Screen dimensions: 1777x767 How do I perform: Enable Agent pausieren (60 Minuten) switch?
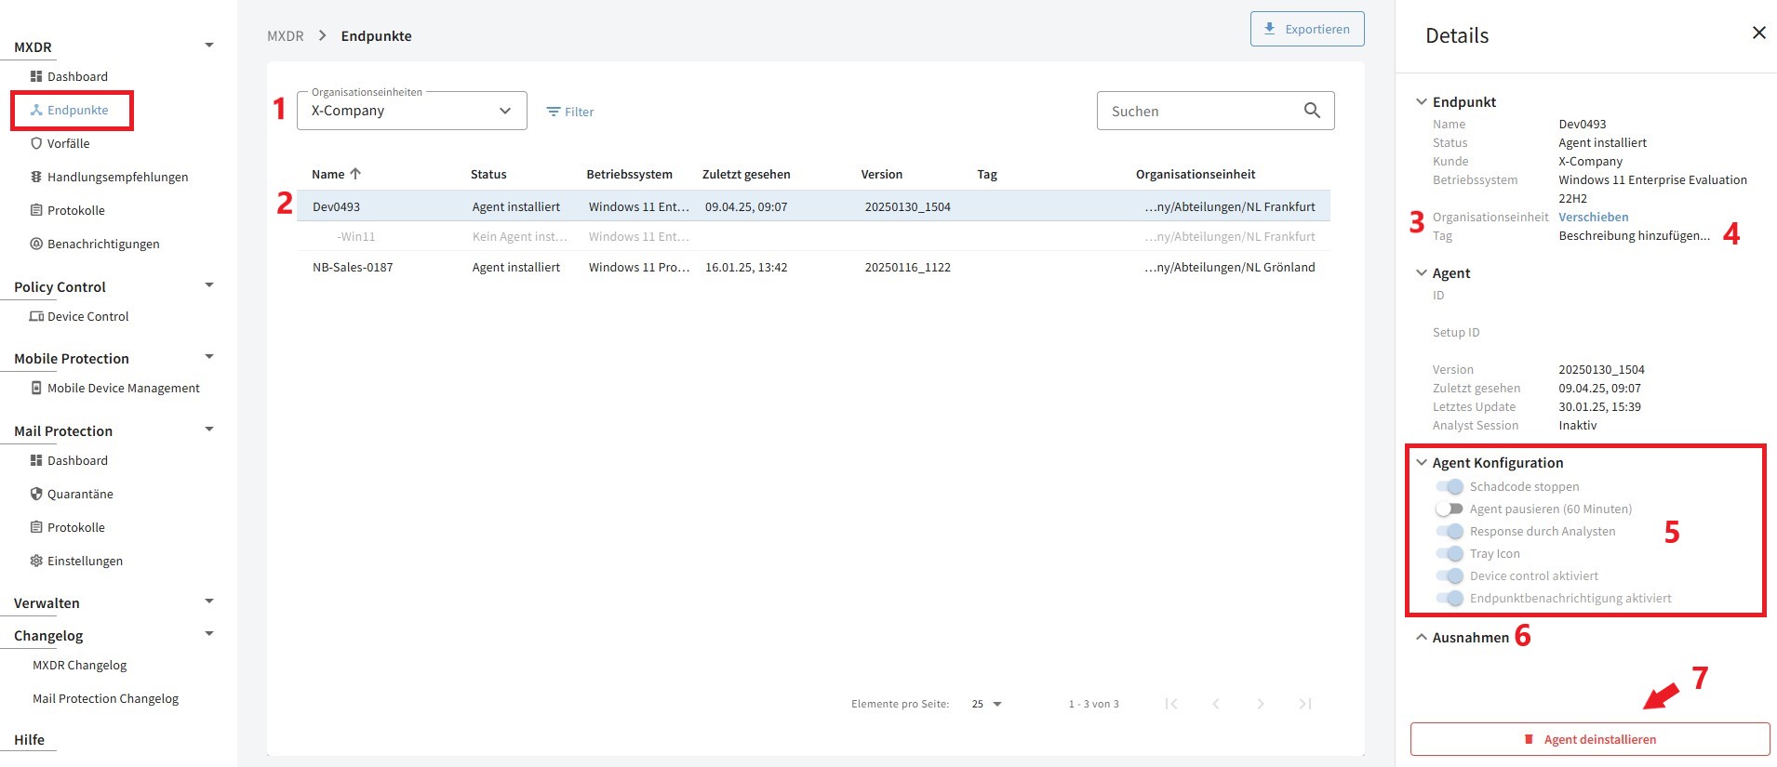pos(1450,509)
